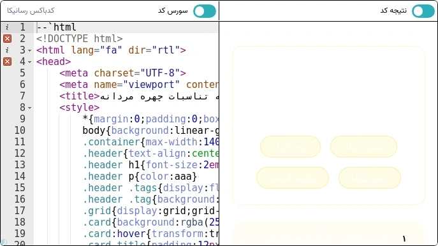Click the red error marker on line 4
Viewport: 438px width, 246px height.
(x=7, y=61)
